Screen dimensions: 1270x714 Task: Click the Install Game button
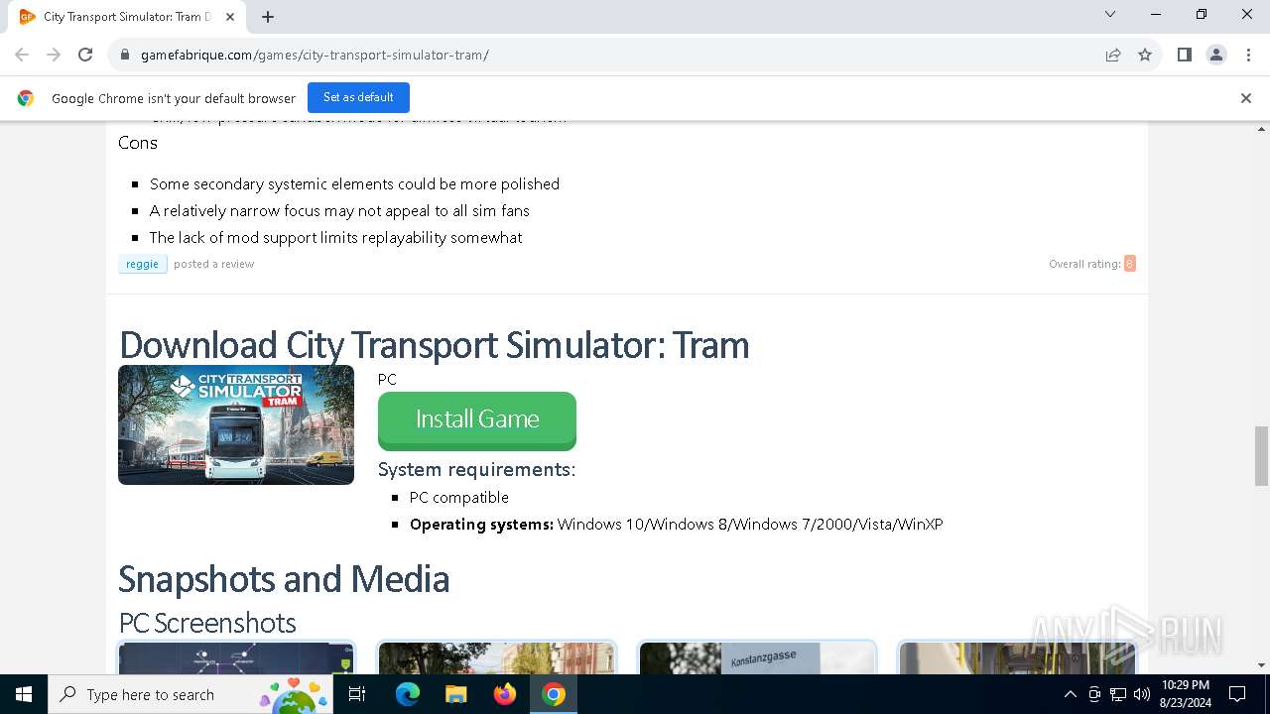point(477,420)
